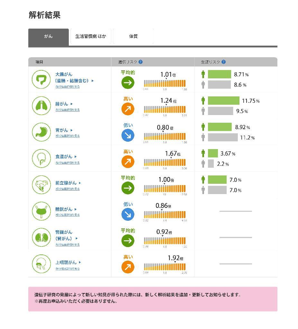
Task: Click the 1.92倍 risk scale bar
Action: 165,267
